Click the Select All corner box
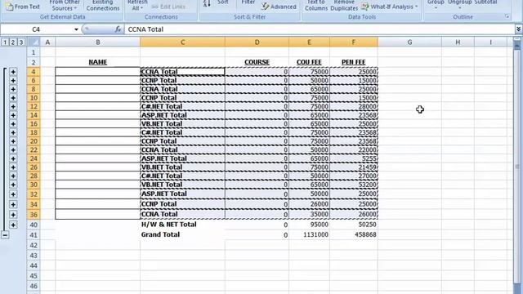Screen dimensions: 523x294 click(x=34, y=42)
